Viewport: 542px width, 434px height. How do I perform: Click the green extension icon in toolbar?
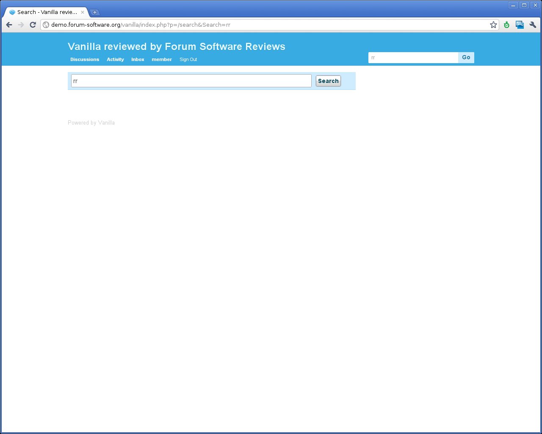tap(506, 25)
